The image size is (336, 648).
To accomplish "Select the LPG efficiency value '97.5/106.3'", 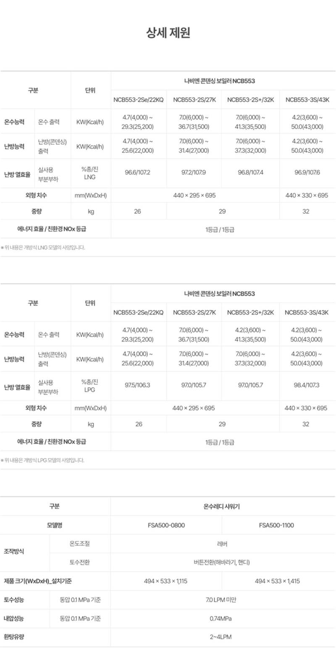I will (x=137, y=386).
